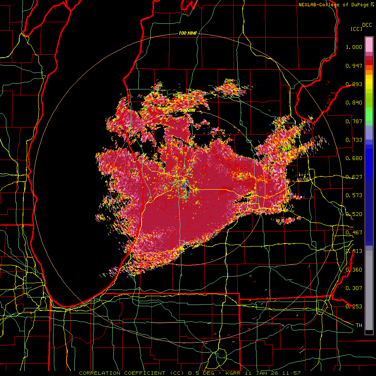Click the 0.893 legend value
This screenshot has width=376, height=376.
(x=354, y=84)
